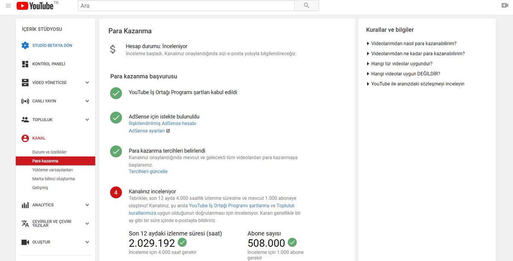The image size is (513, 261).
Task: Open the upload video camera icon
Action: [504, 6]
